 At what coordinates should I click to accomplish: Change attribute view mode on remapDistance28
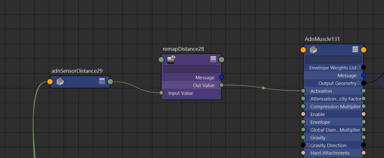213,59
